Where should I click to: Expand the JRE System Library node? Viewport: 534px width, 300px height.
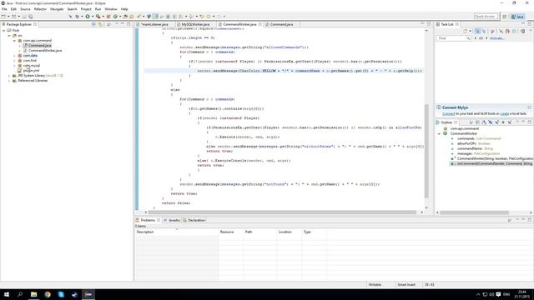click(9, 76)
